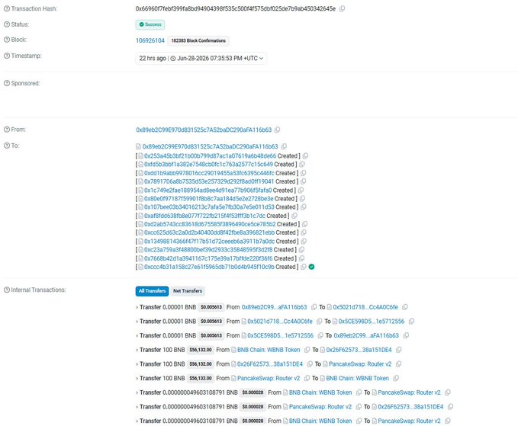Screen dimensions: 518x426
Task: Click $56,132.00 value on WBNB Token transfer
Action: click(x=201, y=350)
